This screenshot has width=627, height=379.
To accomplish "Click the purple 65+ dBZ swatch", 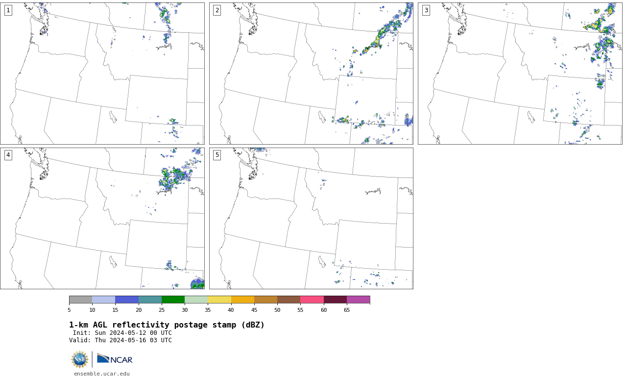I will pyautogui.click(x=358, y=300).
